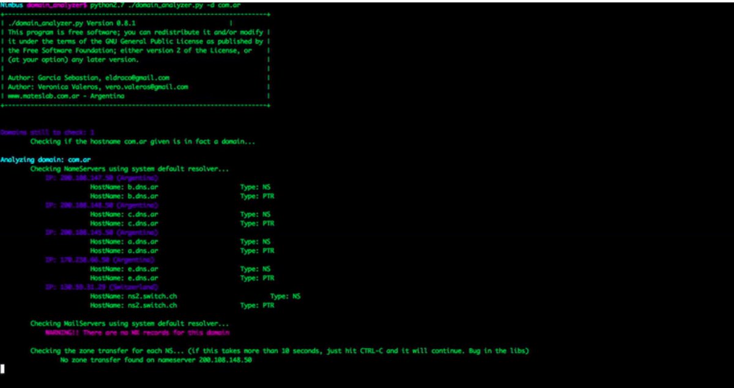The height and width of the screenshot is (388, 734).
Task: Click 'www.mateslab.com.ar - Argentina' line
Action: coord(66,96)
